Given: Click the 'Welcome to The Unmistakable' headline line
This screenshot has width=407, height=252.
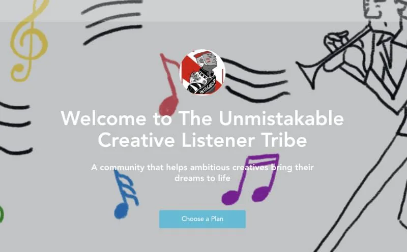Looking at the screenshot, I should tap(202, 118).
